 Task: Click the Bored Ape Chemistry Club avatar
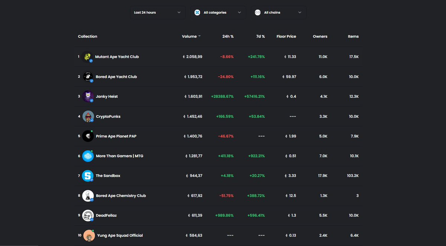point(88,196)
